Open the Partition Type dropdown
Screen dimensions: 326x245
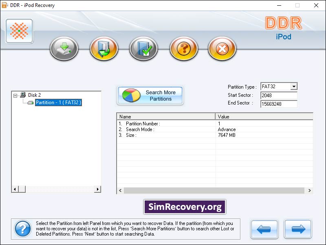point(294,86)
